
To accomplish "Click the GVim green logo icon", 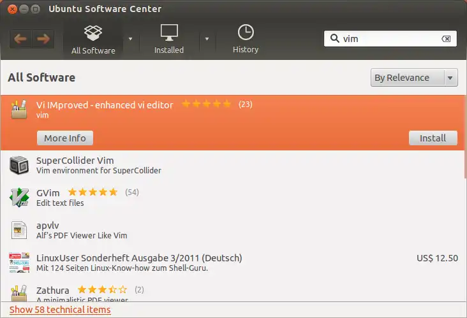I will (x=19, y=198).
